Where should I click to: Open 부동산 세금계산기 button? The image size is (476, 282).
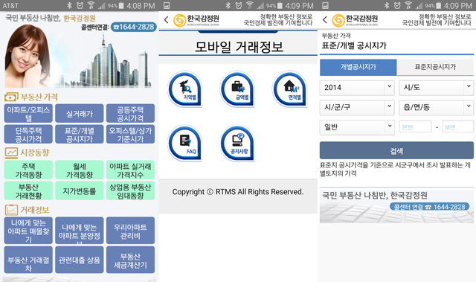point(130,260)
